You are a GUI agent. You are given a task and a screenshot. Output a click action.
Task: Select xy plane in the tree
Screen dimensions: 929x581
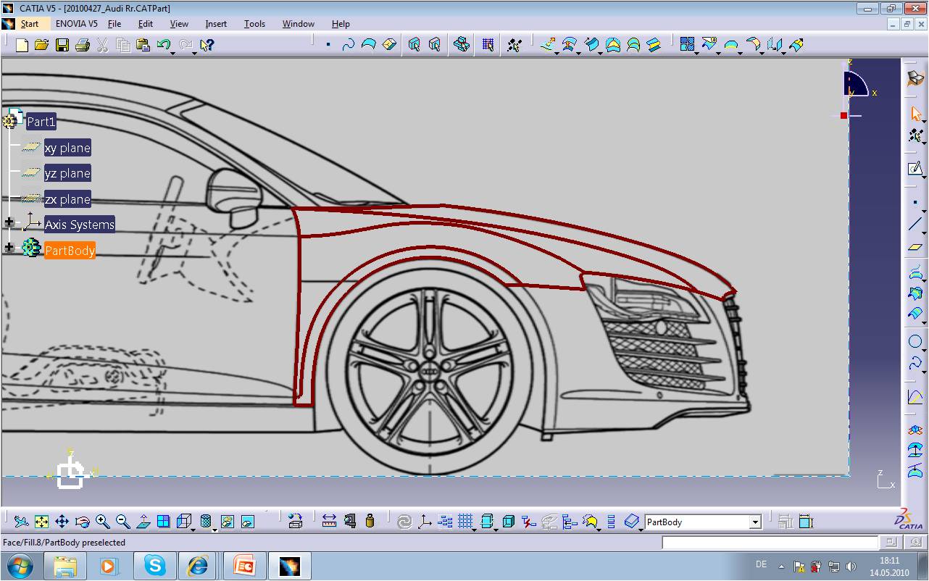[x=67, y=148]
